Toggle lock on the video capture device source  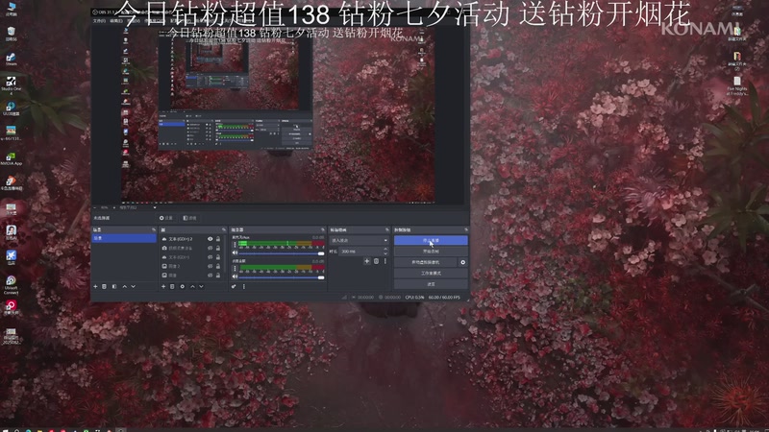[218, 249]
